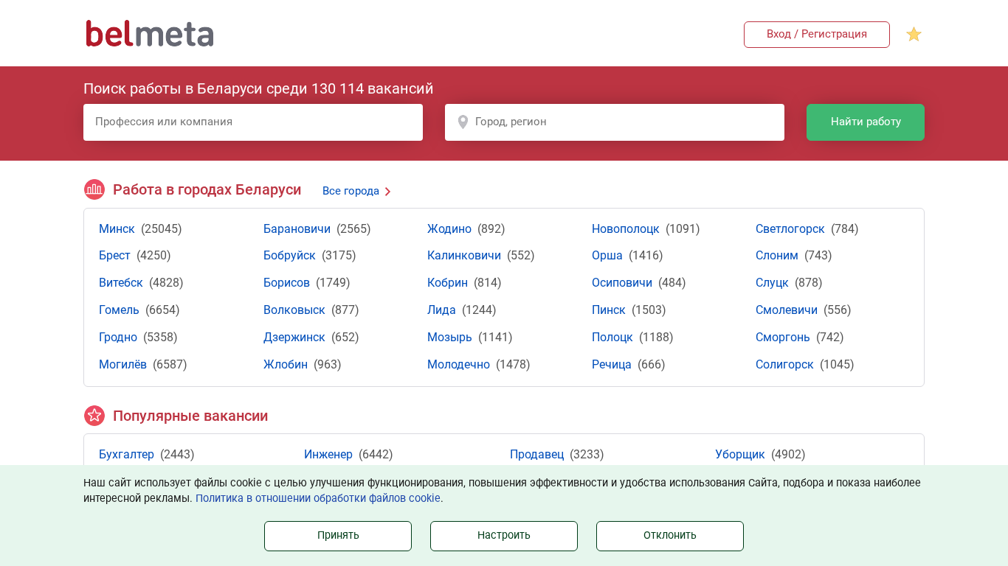View jobs in Полоцк
This screenshot has height=566, width=1008.
[x=612, y=338]
